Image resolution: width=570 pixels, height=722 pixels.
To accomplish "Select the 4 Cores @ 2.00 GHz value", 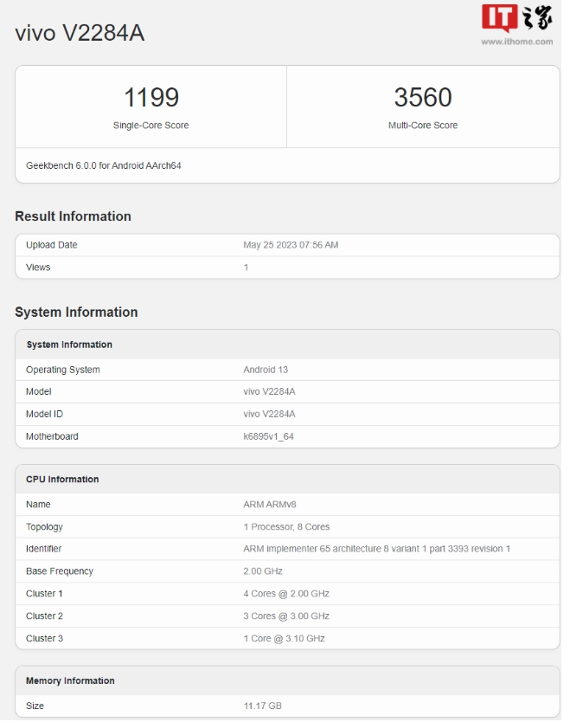I will click(x=286, y=594).
